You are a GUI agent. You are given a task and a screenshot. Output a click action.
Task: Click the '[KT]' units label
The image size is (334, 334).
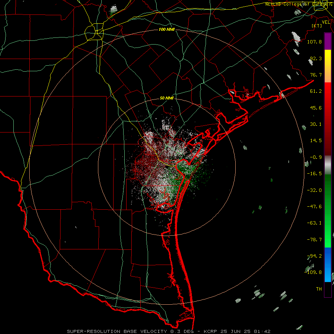(317, 26)
